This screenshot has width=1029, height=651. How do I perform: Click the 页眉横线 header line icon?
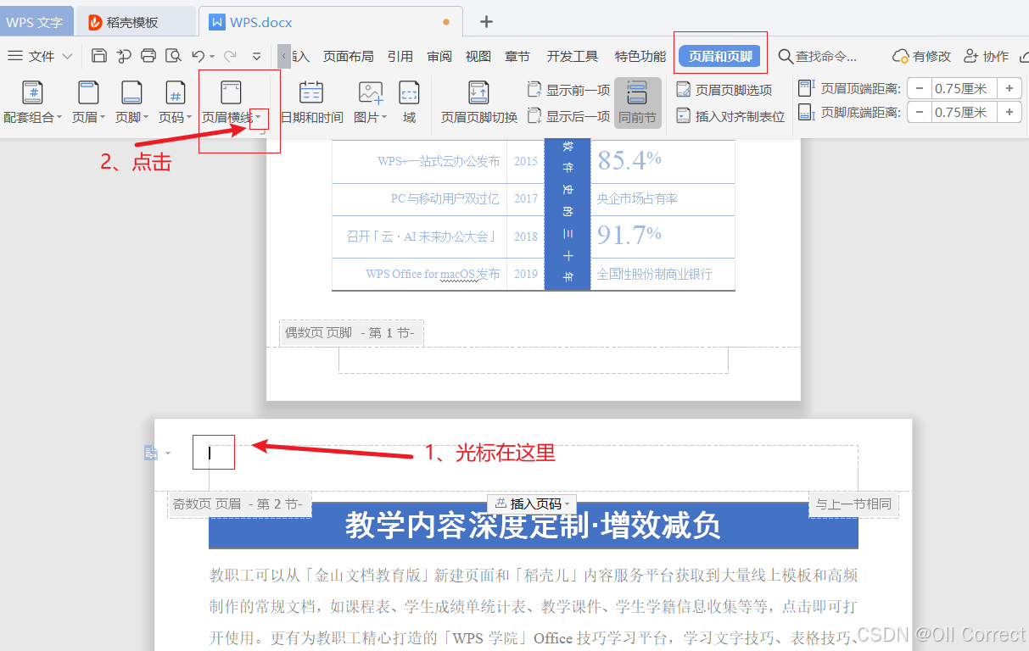[x=231, y=93]
